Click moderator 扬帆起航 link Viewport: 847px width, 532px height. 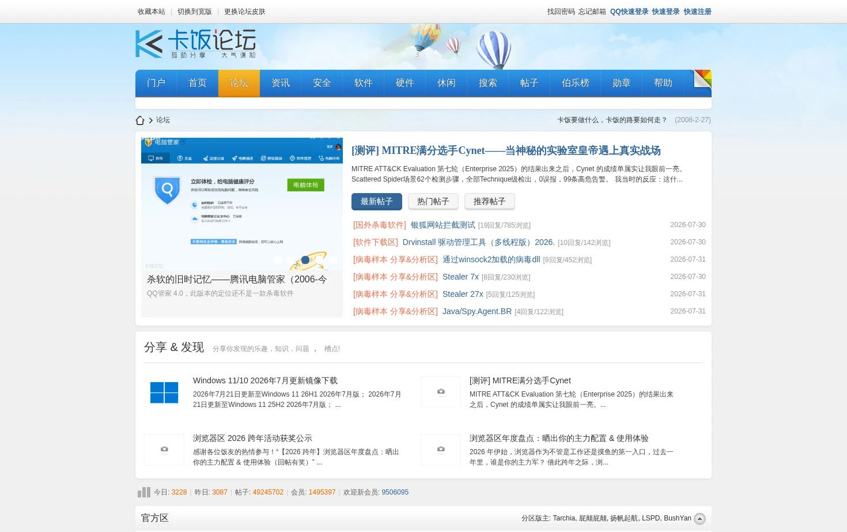point(624,518)
